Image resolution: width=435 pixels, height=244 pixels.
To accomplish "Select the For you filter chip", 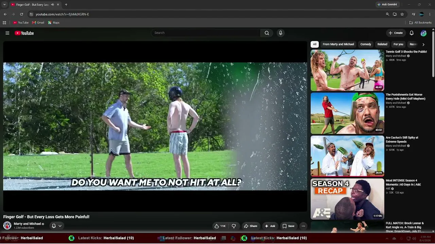I will click(398, 44).
